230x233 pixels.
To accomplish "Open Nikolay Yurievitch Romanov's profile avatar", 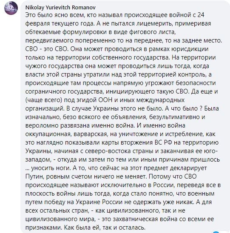I will [11, 8].
